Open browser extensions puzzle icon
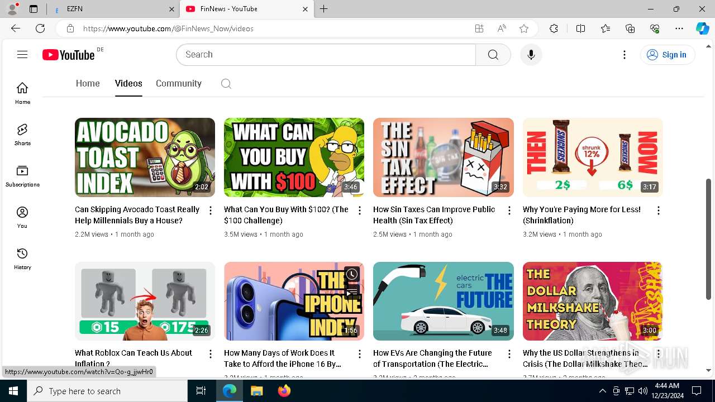The height and width of the screenshot is (402, 715). (x=554, y=28)
